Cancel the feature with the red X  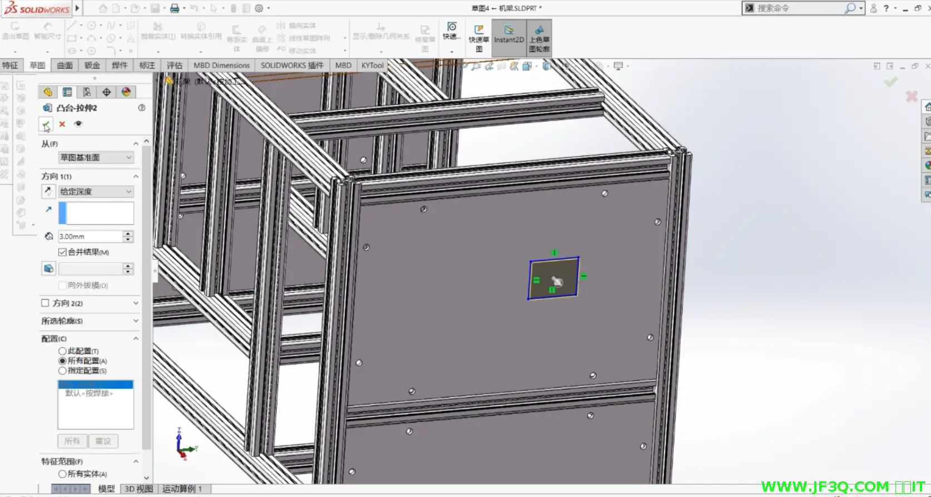(62, 124)
